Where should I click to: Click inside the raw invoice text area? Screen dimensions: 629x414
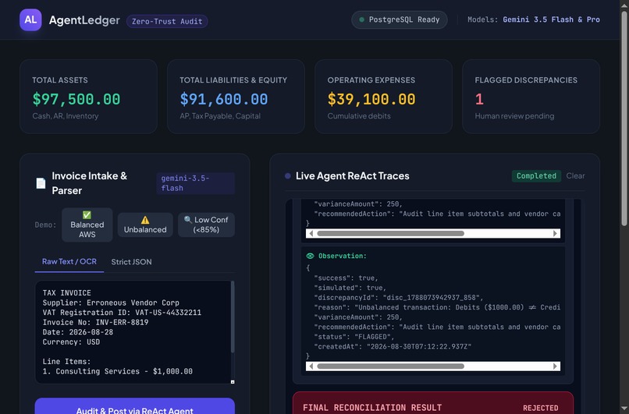133,332
